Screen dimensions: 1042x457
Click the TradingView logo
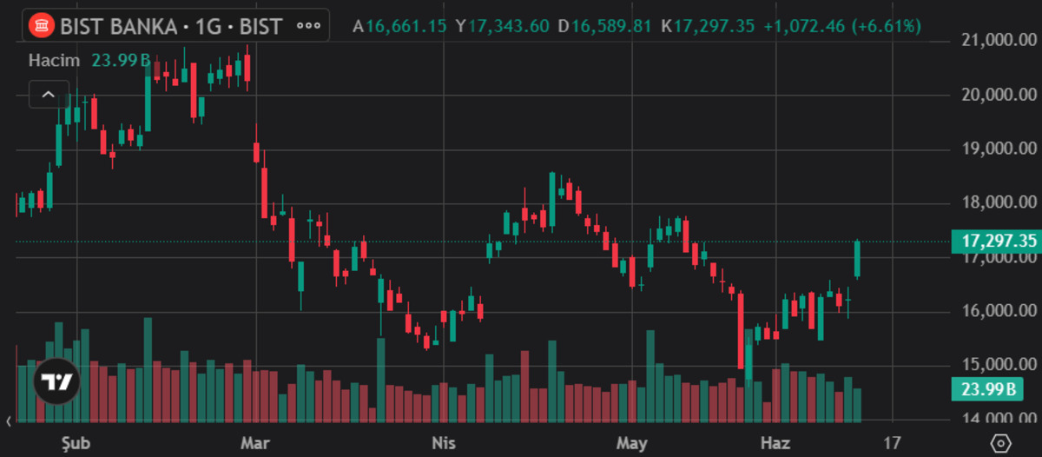pyautogui.click(x=57, y=381)
